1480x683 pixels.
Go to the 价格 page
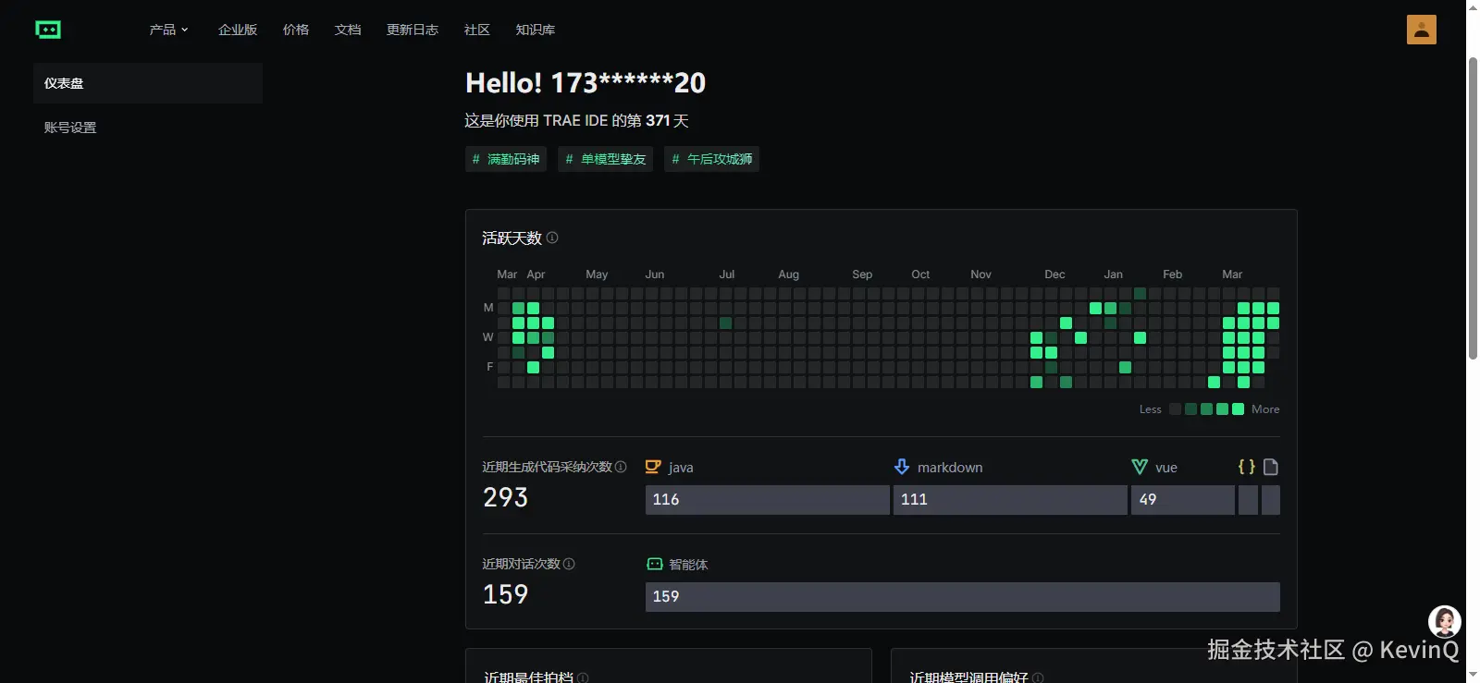coord(296,30)
